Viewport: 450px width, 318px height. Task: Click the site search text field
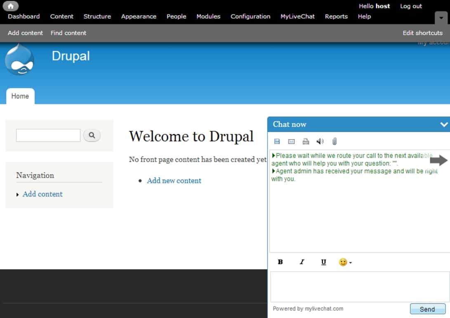[x=48, y=135]
